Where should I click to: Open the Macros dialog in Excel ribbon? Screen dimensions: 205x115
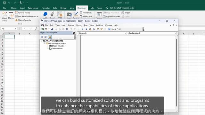click(11, 16)
